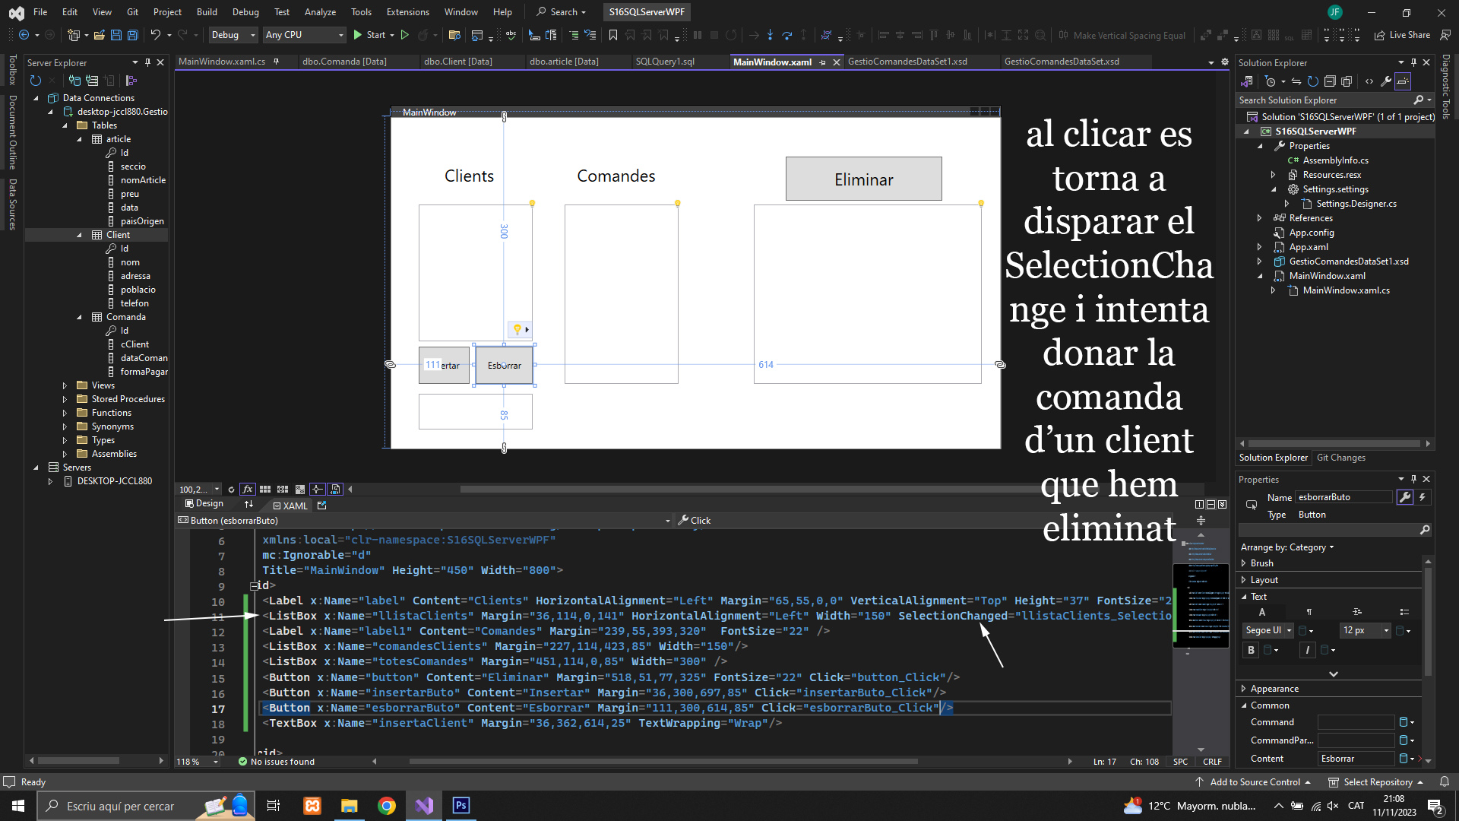This screenshot has width=1459, height=821.
Task: Open the Build menu
Action: pos(207,11)
